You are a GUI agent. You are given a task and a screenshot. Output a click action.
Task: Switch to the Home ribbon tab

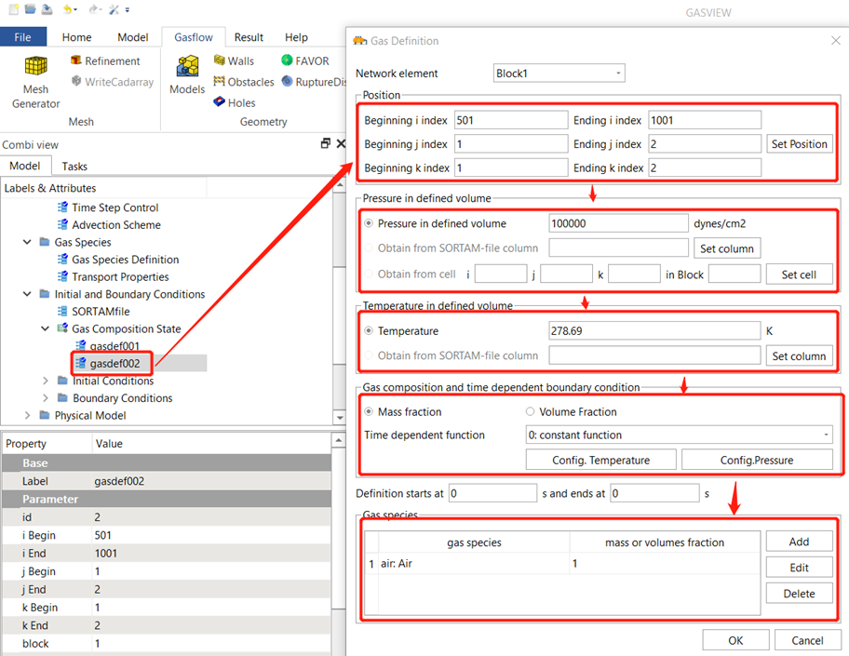tap(76, 37)
